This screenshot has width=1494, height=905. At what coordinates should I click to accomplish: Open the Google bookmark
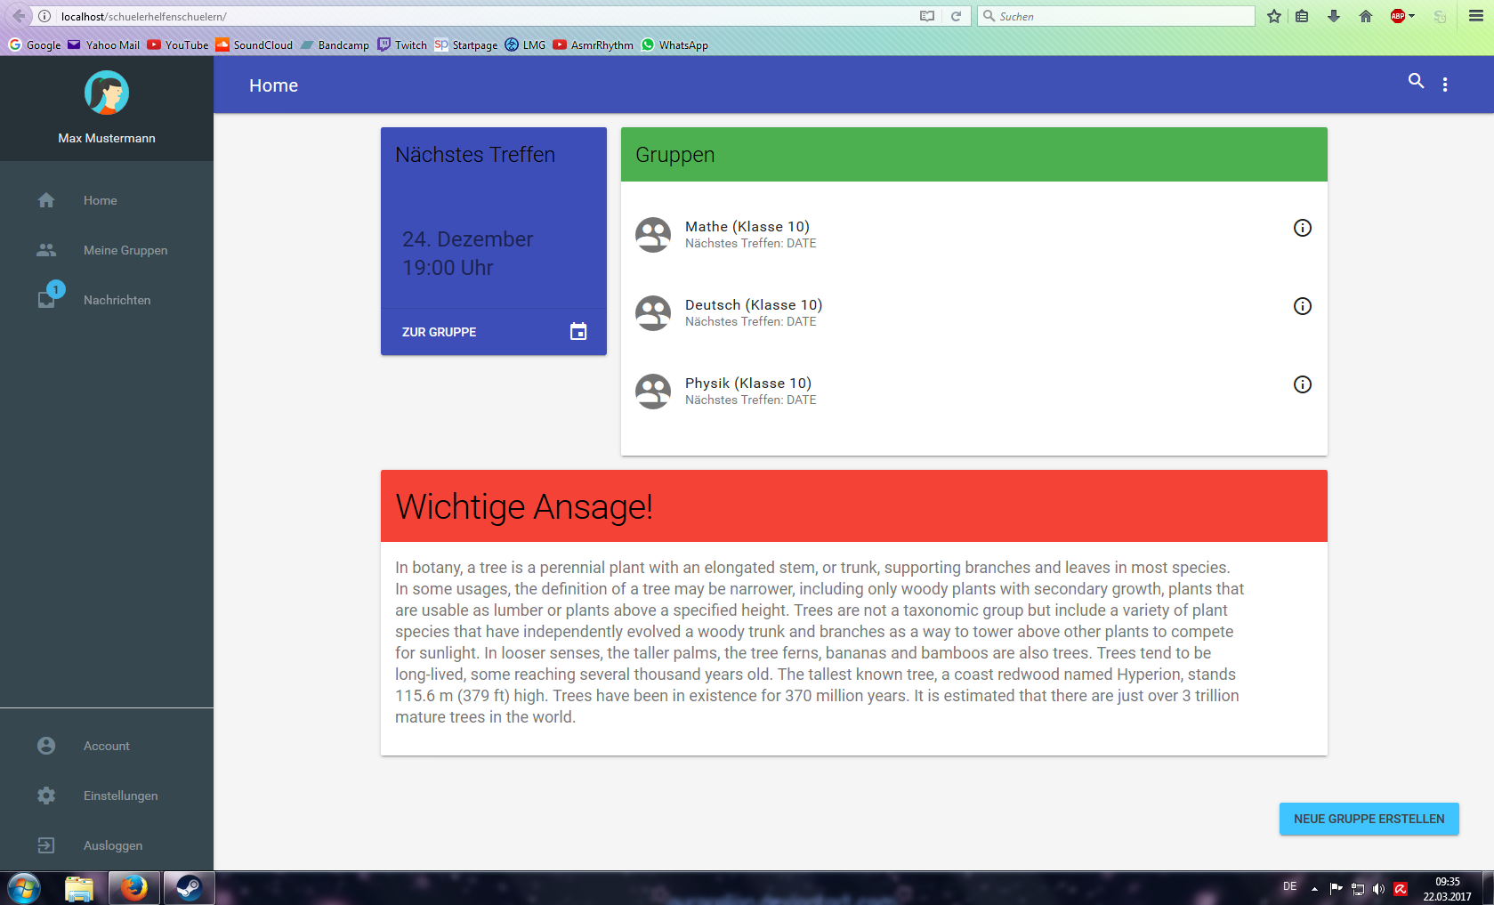(x=35, y=44)
